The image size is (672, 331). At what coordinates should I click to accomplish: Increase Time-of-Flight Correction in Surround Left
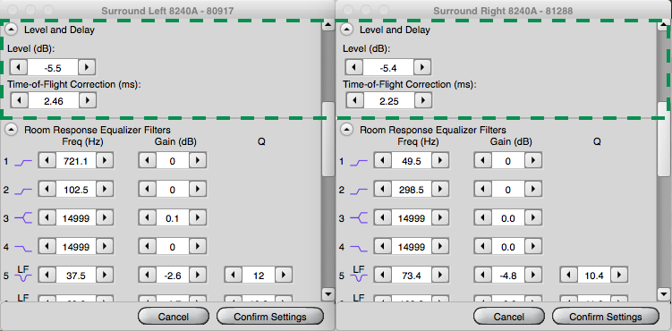(88, 100)
